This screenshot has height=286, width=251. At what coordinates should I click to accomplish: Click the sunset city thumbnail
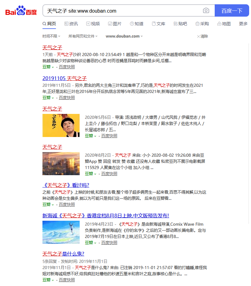coord(61,163)
